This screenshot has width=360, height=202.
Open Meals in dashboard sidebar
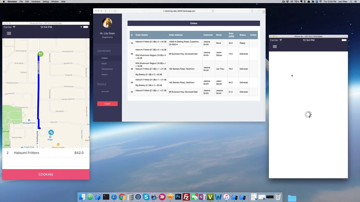tap(104, 63)
